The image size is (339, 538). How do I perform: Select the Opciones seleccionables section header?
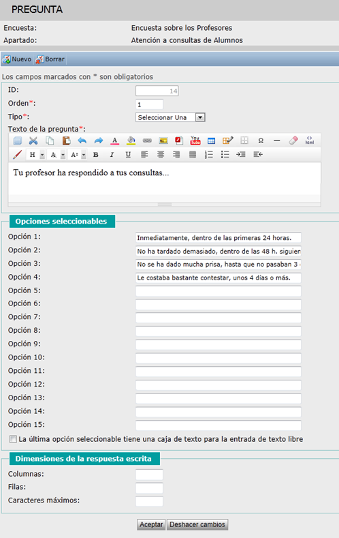click(62, 222)
